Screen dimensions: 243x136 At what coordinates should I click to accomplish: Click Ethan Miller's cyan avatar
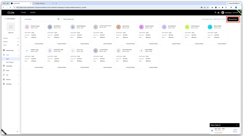210,27
